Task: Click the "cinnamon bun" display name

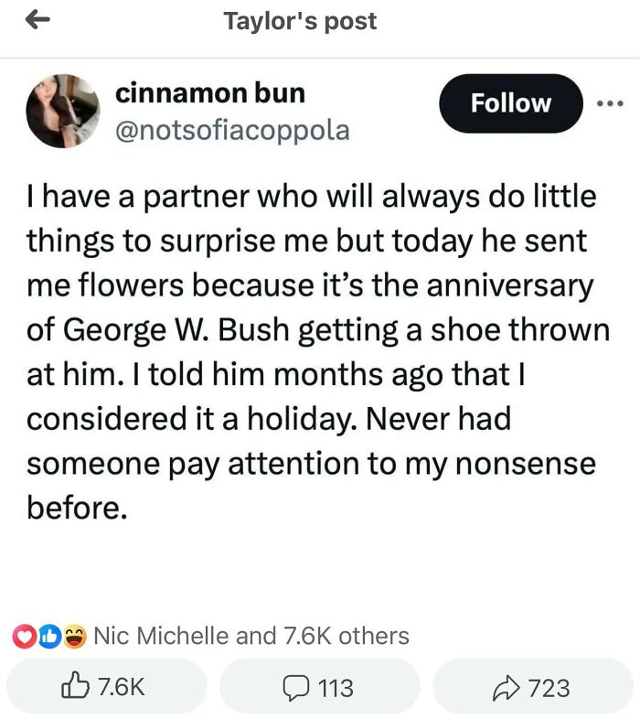Action: pos(210,92)
